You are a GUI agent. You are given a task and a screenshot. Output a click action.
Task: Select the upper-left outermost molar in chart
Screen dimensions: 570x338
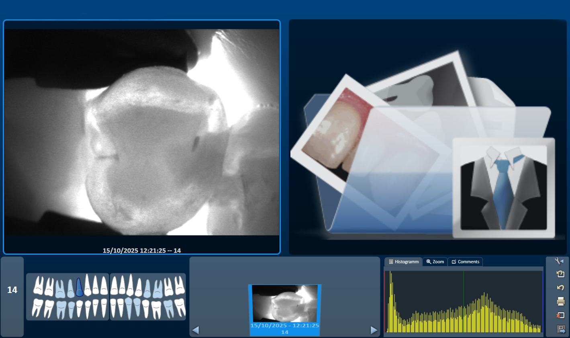(x=38, y=285)
